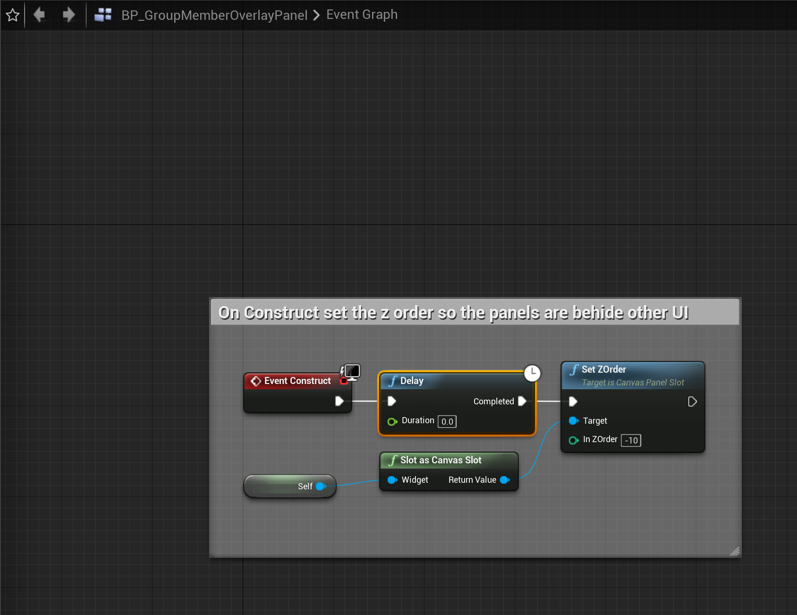Click Set ZOrder execution input pin
Image resolution: width=797 pixels, height=615 pixels.
(573, 401)
